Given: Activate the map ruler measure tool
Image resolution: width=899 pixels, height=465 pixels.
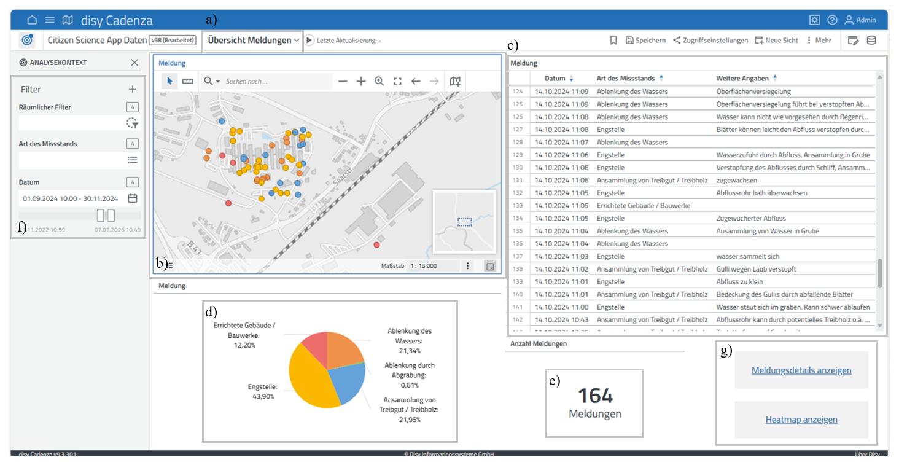Looking at the screenshot, I should 188,81.
